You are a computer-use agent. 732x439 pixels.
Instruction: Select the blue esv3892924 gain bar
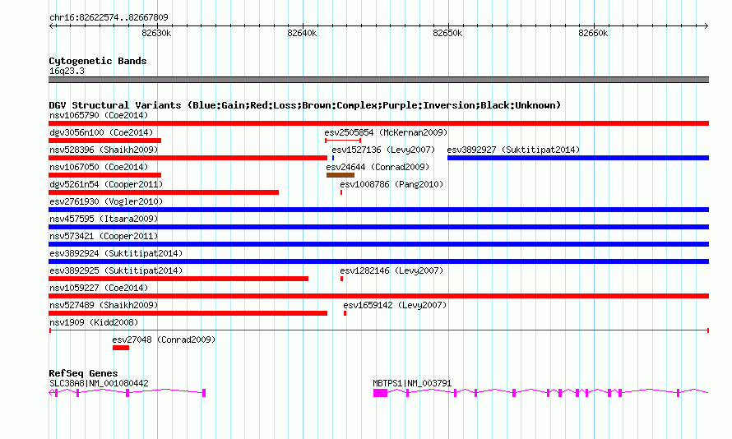(x=378, y=261)
